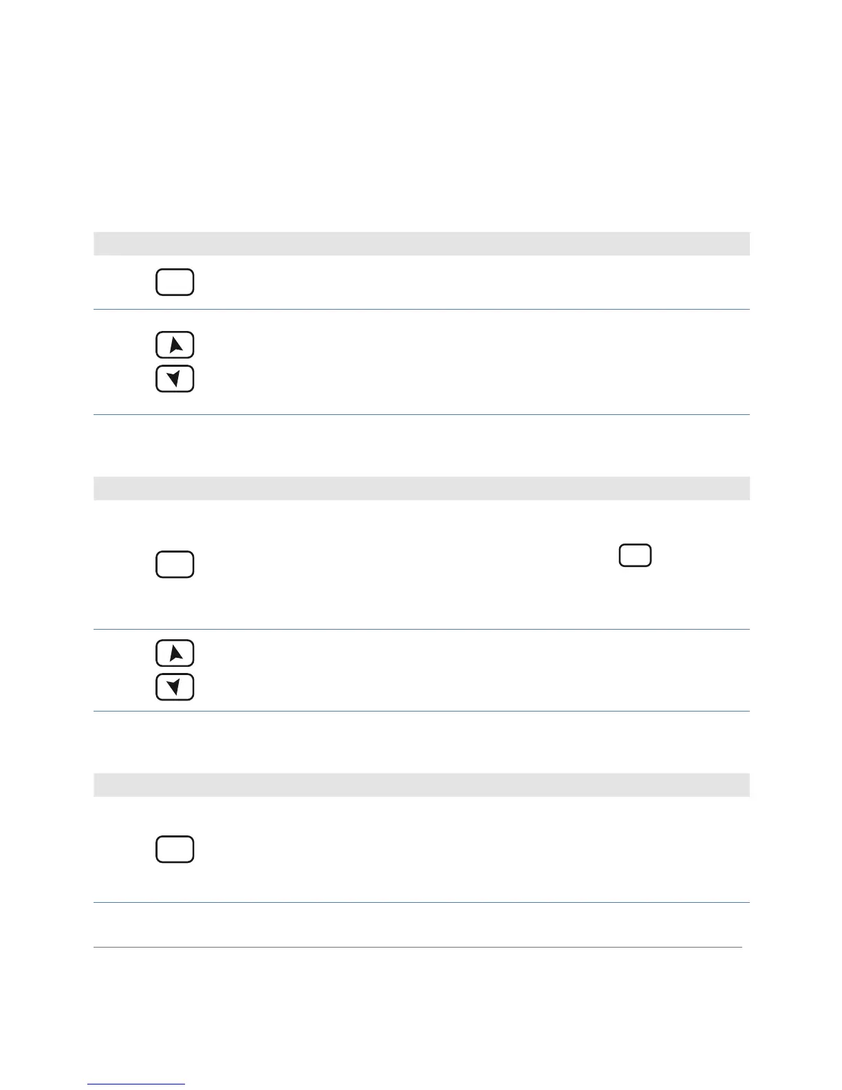Click the gray header bar of first table

click(421, 244)
